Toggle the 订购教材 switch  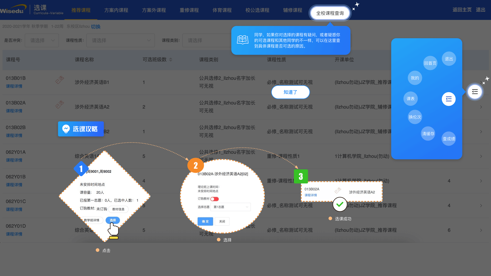pos(215,199)
